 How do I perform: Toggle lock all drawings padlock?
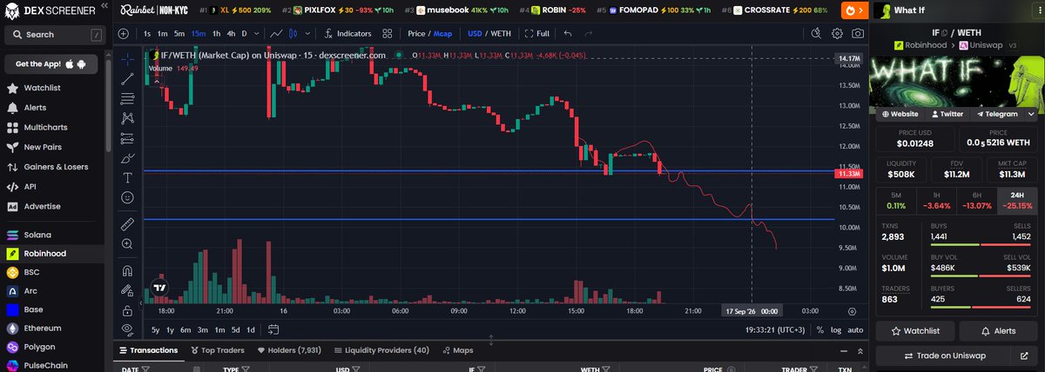tap(128, 310)
